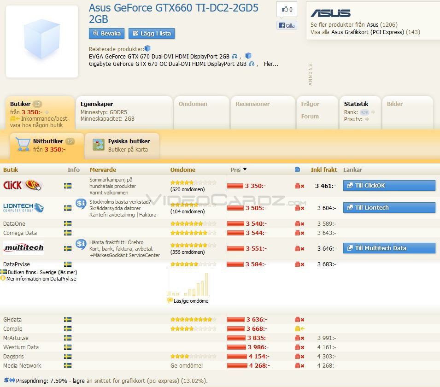Click the thumbs-up like counter
This screenshot has height=387, width=440.
point(287,9)
